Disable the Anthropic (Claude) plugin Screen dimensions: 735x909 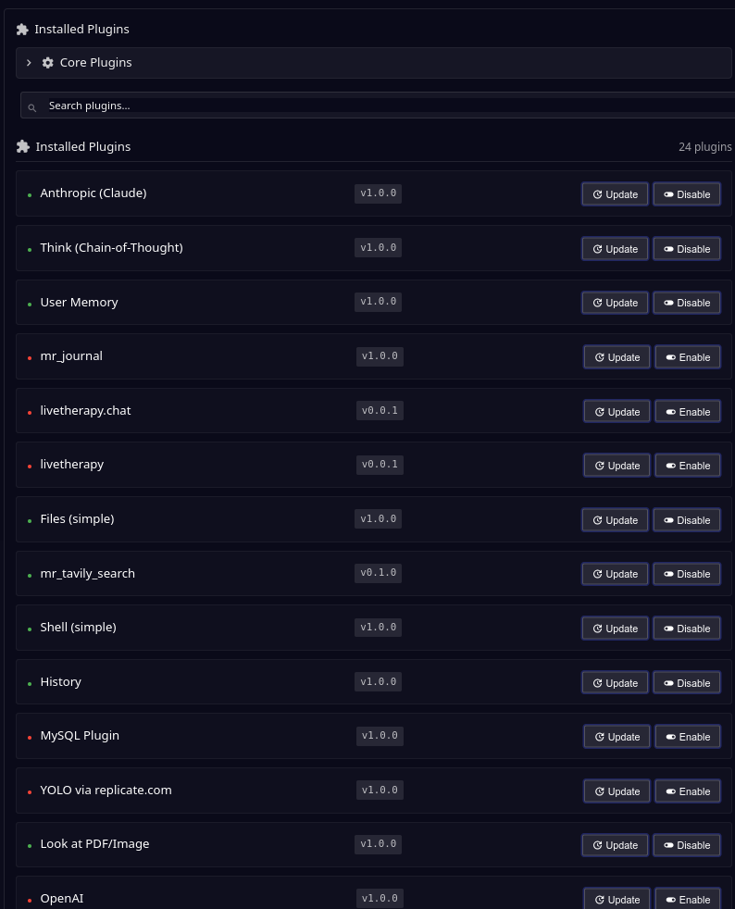tap(687, 194)
